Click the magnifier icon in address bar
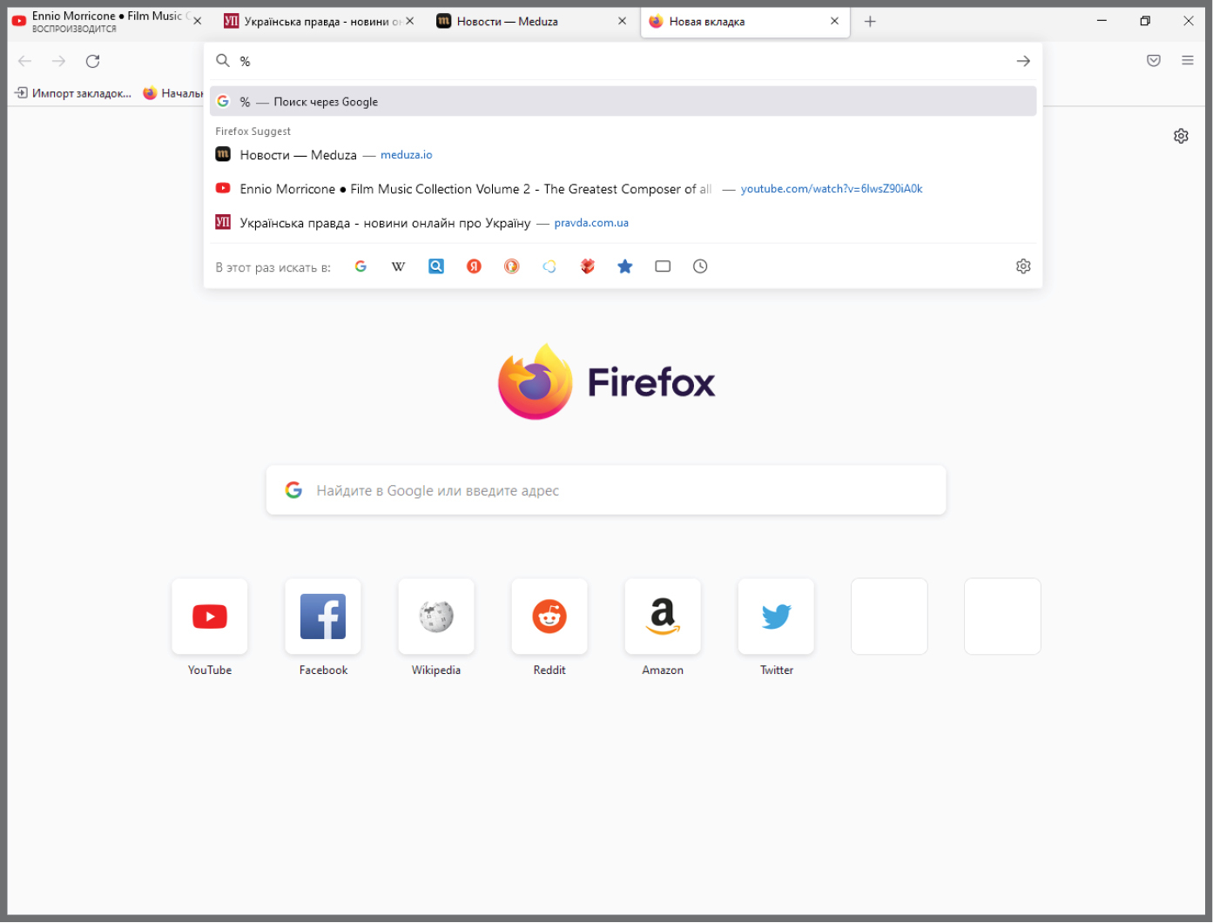 [x=223, y=60]
